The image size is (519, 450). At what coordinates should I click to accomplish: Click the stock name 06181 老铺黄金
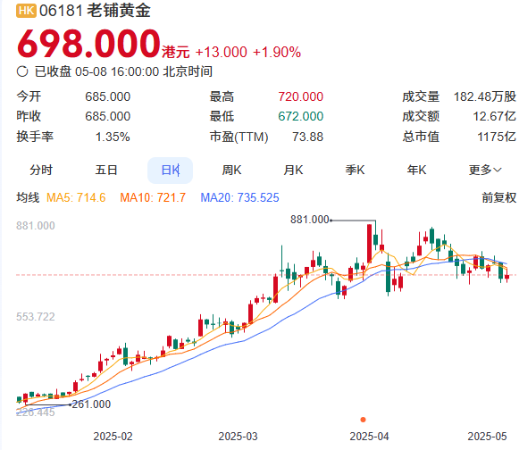point(95,11)
